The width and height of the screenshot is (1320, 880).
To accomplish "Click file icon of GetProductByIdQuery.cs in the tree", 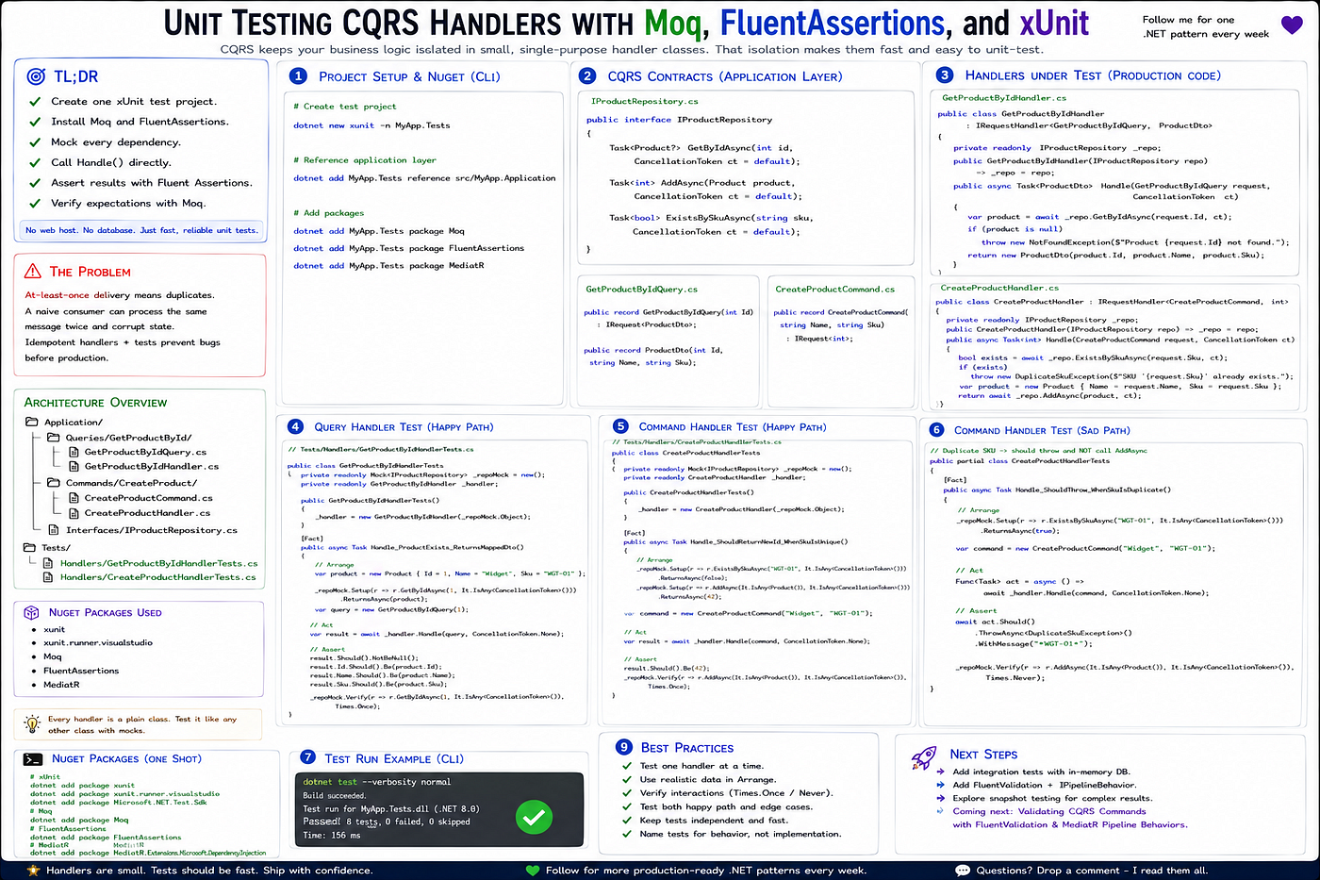I will coord(74,452).
